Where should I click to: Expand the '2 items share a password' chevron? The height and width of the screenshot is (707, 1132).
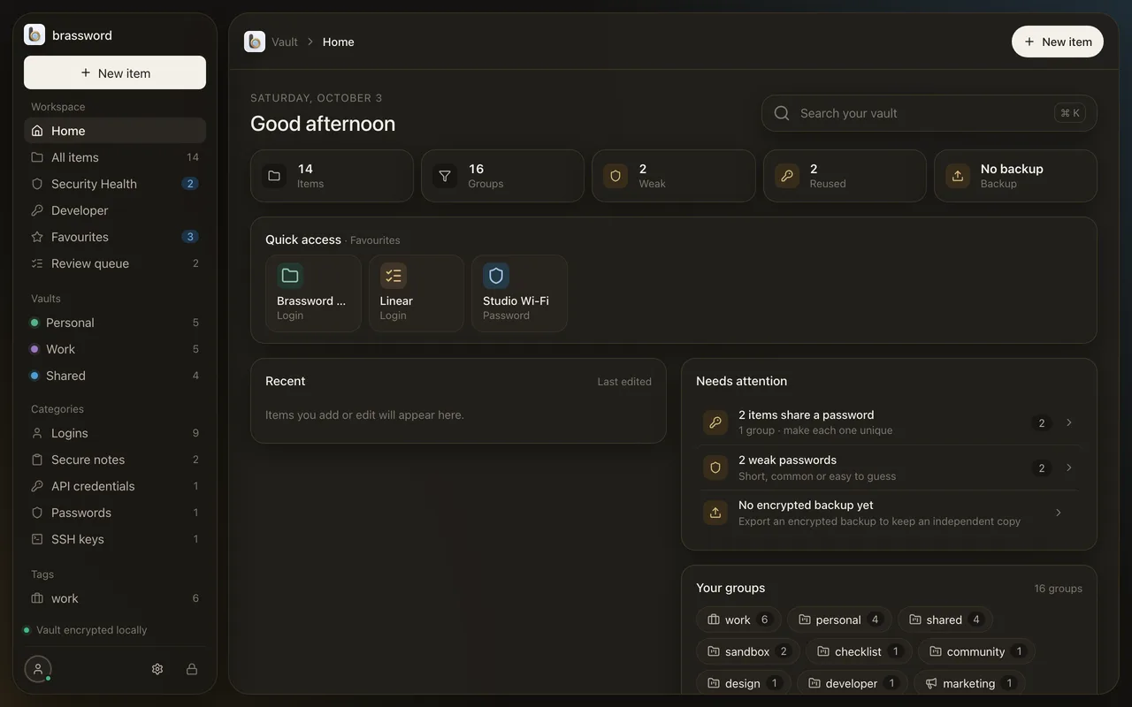point(1069,422)
